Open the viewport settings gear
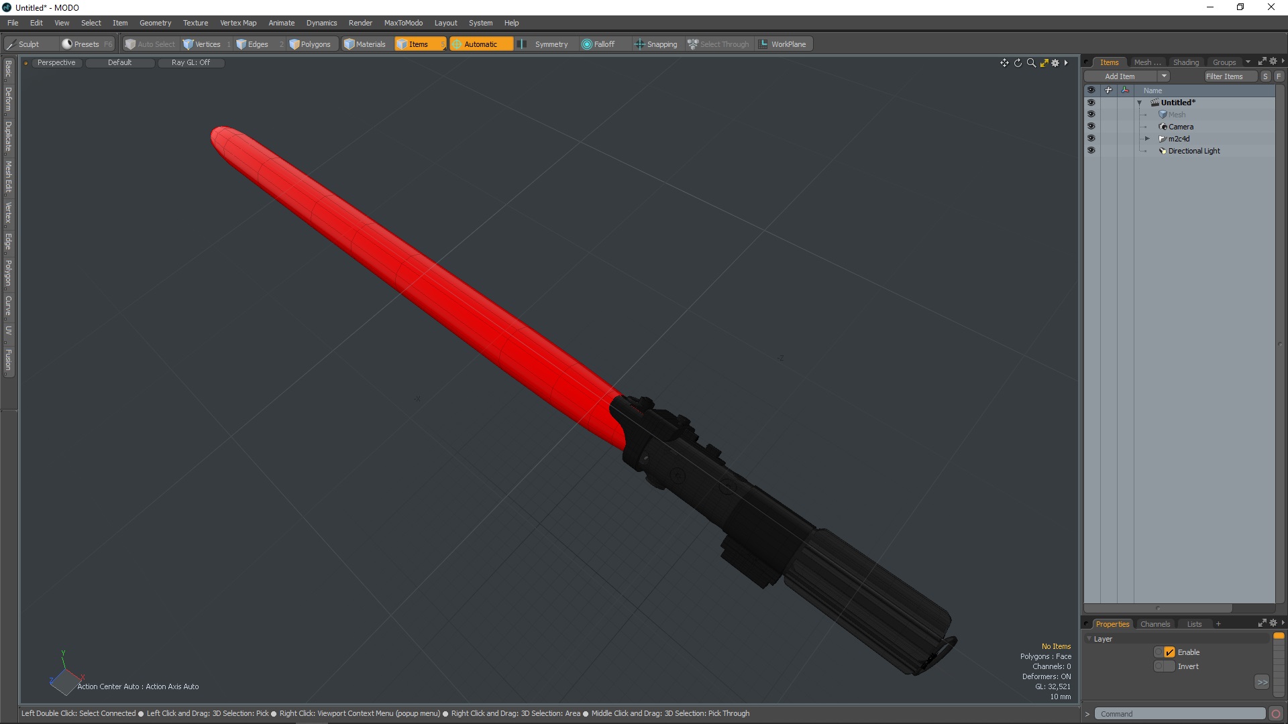The width and height of the screenshot is (1288, 724). click(x=1055, y=63)
